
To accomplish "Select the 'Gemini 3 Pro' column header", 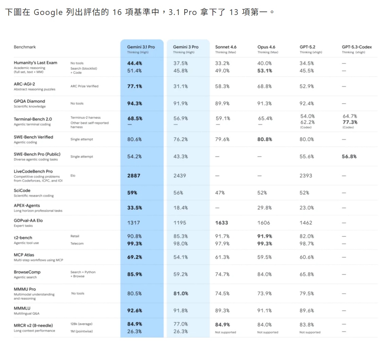I will 186,47.
